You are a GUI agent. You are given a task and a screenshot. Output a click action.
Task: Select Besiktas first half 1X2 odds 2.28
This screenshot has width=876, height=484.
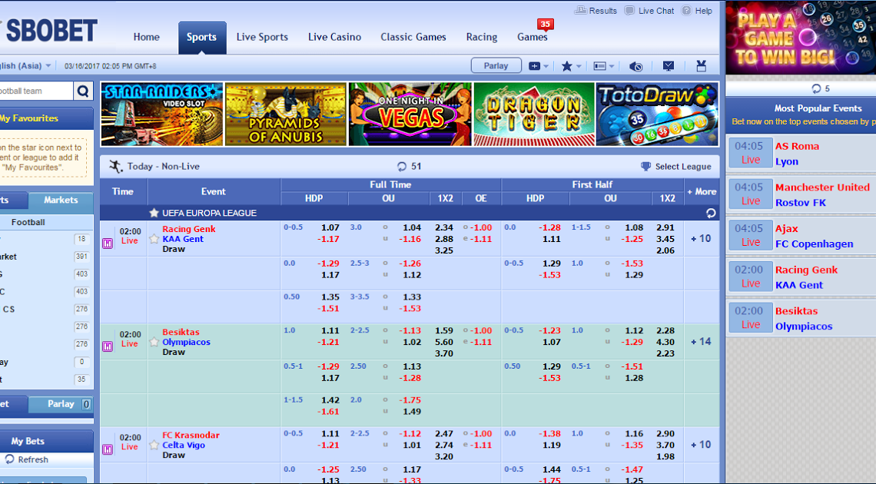point(665,330)
